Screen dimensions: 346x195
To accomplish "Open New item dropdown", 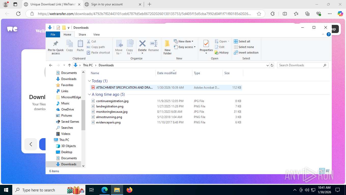I will (x=184, y=41).
